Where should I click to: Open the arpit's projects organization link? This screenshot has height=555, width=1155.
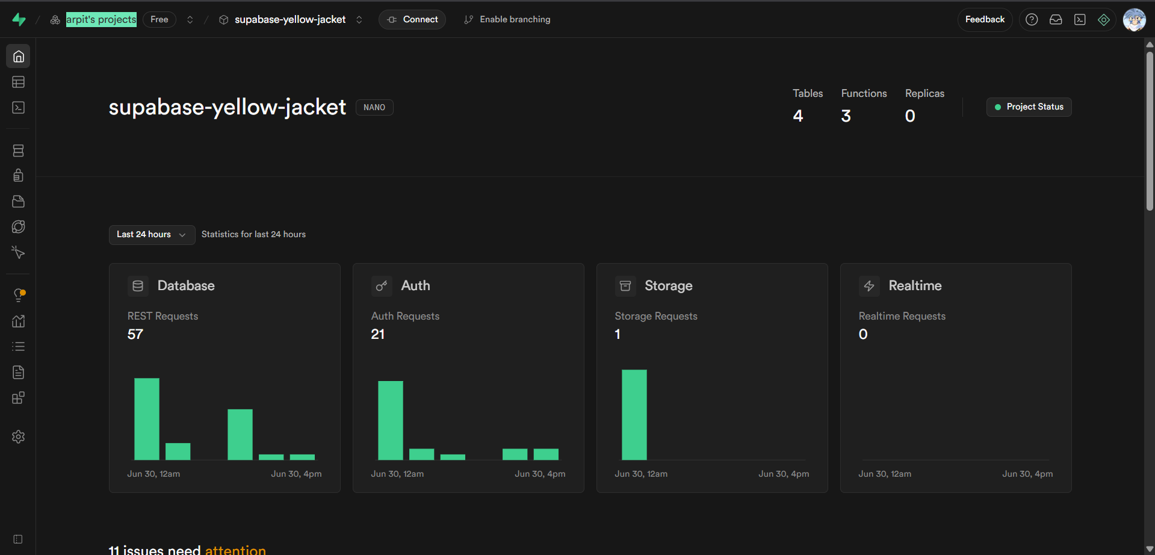(101, 20)
